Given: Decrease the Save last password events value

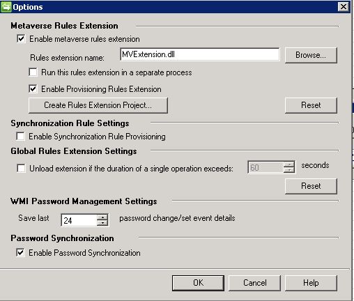Looking at the screenshot, I should point(102,223).
